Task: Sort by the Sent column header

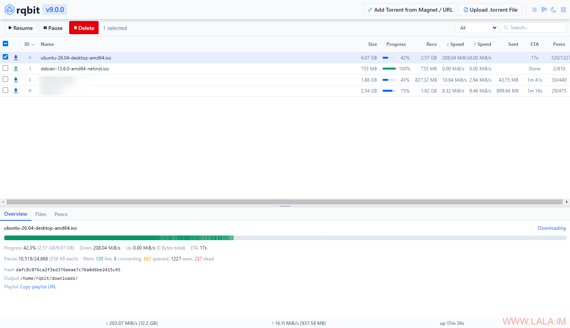Action: coord(513,44)
